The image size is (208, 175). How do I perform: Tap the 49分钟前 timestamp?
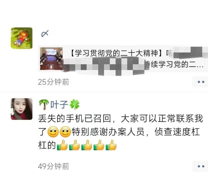click(54, 166)
